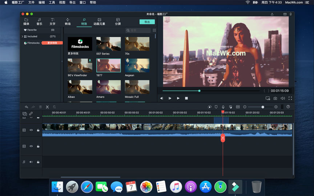Open the Music app in dock
Viewport: 314px width, 196px height.
click(176, 187)
